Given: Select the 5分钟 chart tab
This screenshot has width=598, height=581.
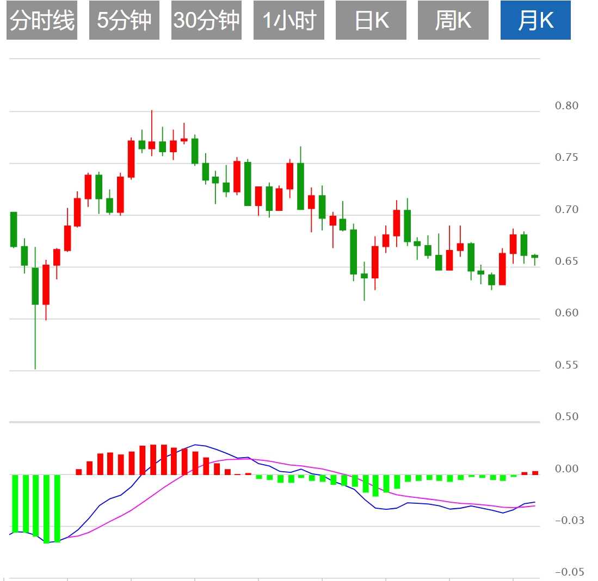Looking at the screenshot, I should click(x=124, y=21).
